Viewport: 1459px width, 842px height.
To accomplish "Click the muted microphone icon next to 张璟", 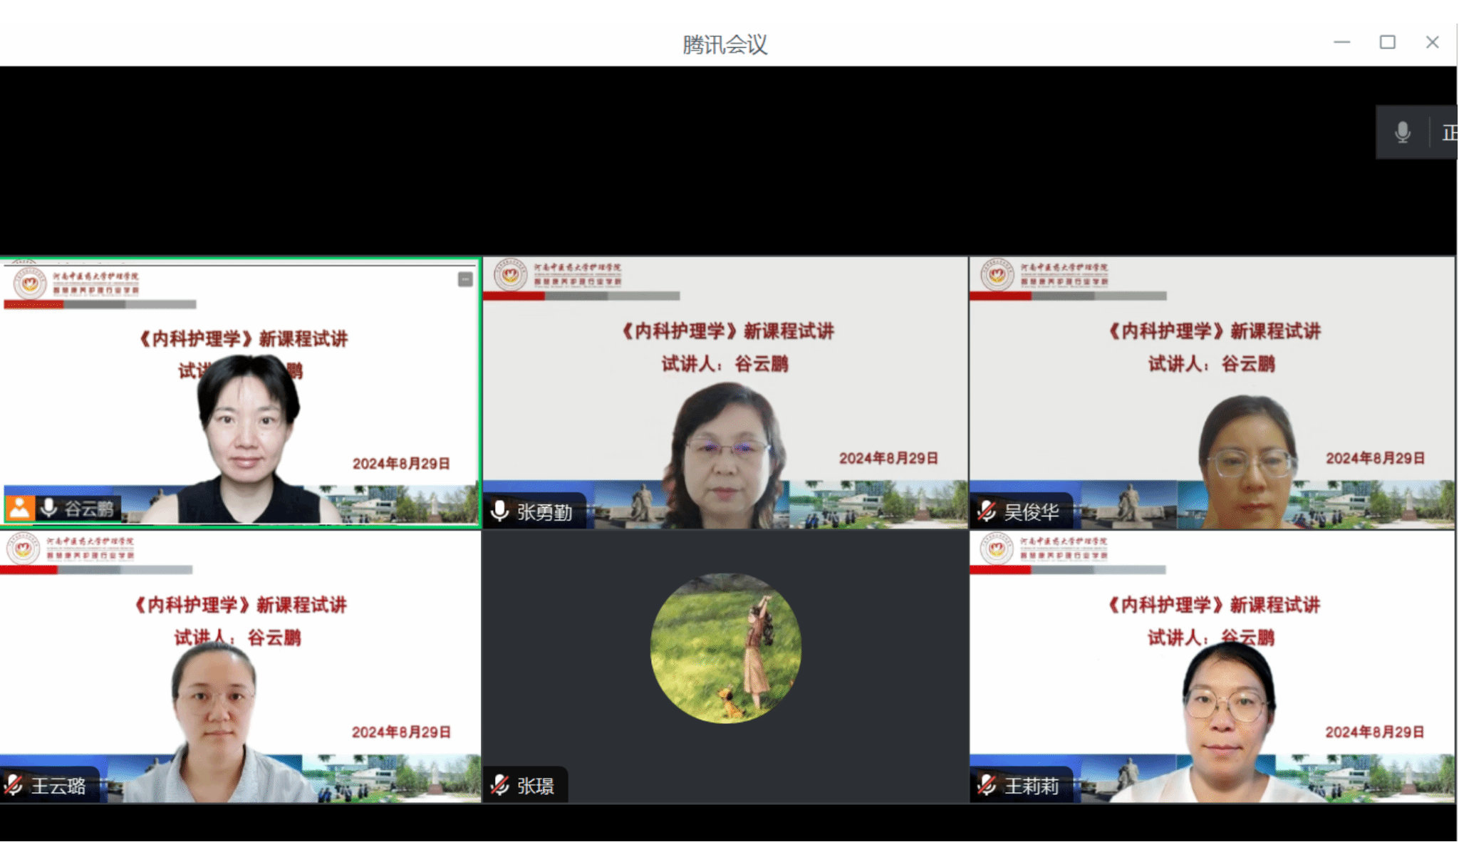I will pyautogui.click(x=500, y=785).
